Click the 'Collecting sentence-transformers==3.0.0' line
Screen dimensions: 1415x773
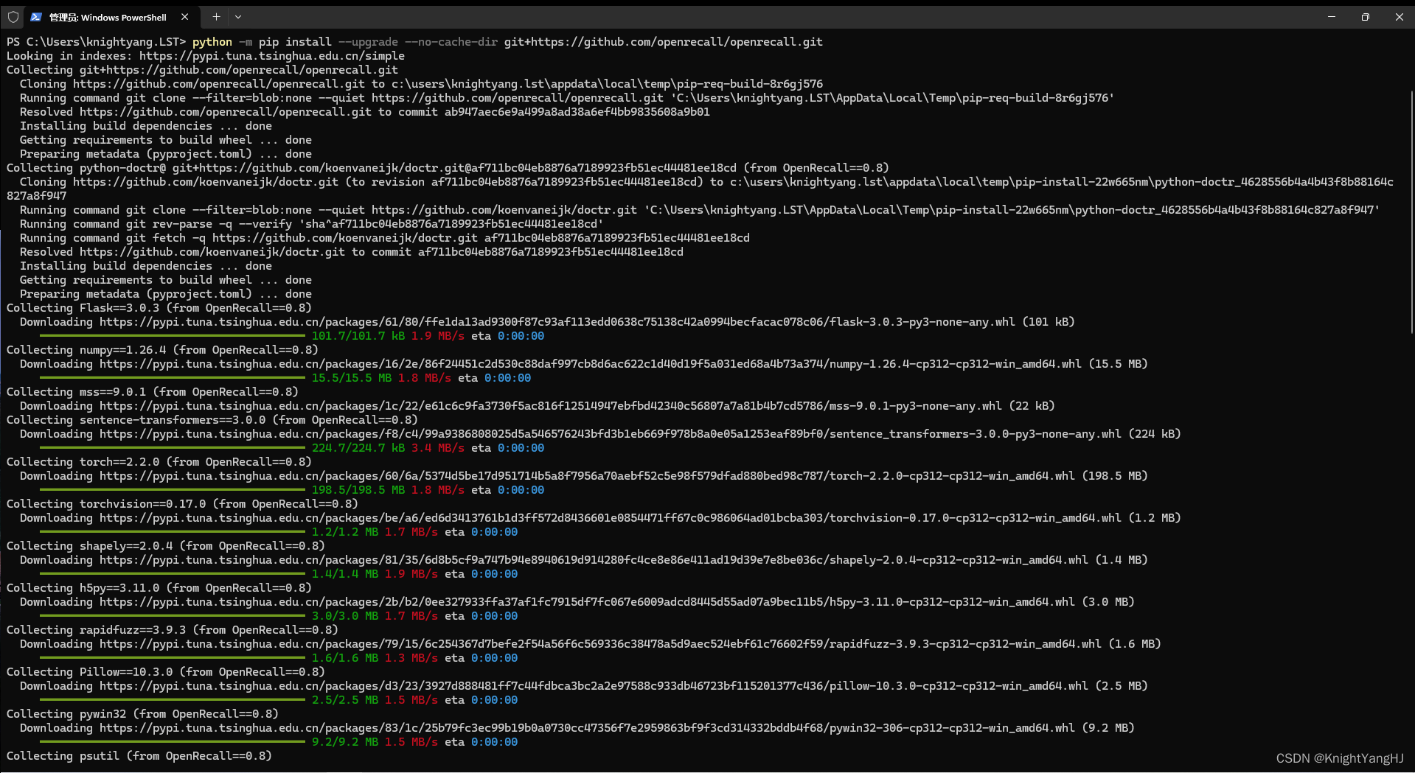point(212,420)
